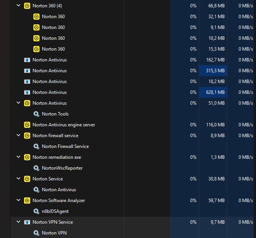Collapse the Norton remediation exe group
Viewport: 256px width, 238px height.
click(x=19, y=157)
